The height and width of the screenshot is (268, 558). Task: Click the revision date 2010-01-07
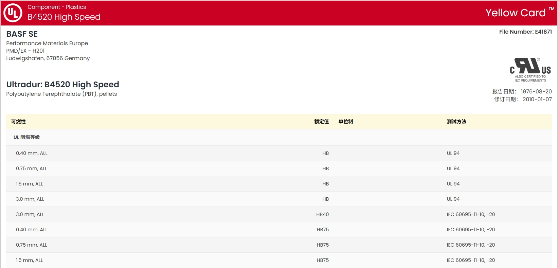click(537, 99)
